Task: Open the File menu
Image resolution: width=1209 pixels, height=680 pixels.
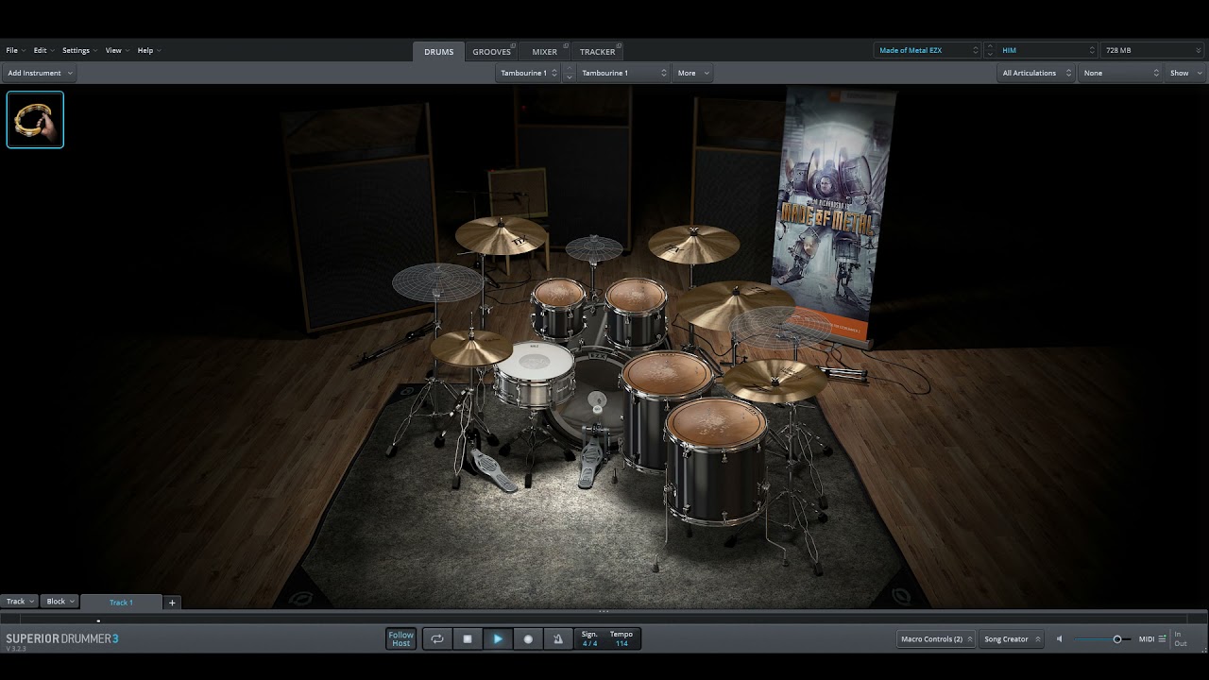Action: coord(15,50)
